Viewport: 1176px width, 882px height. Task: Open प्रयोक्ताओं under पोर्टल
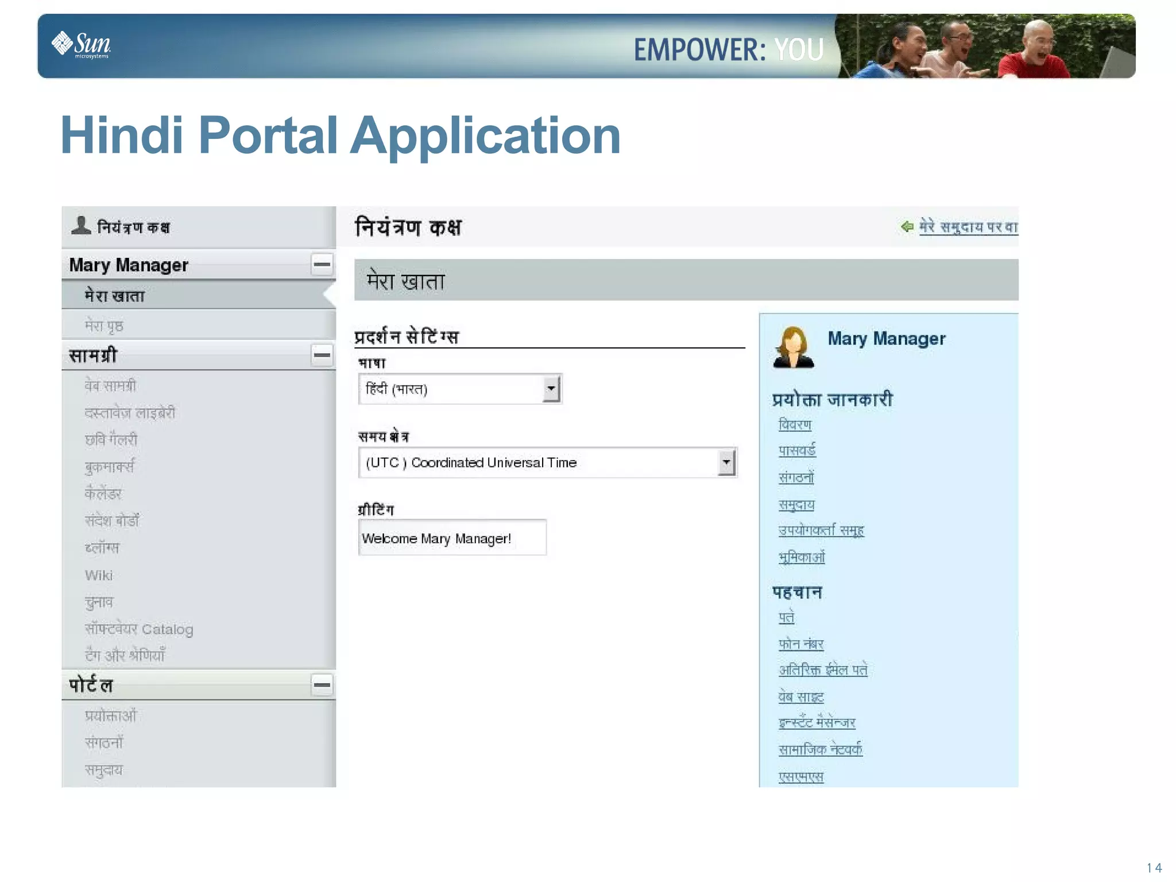(111, 715)
